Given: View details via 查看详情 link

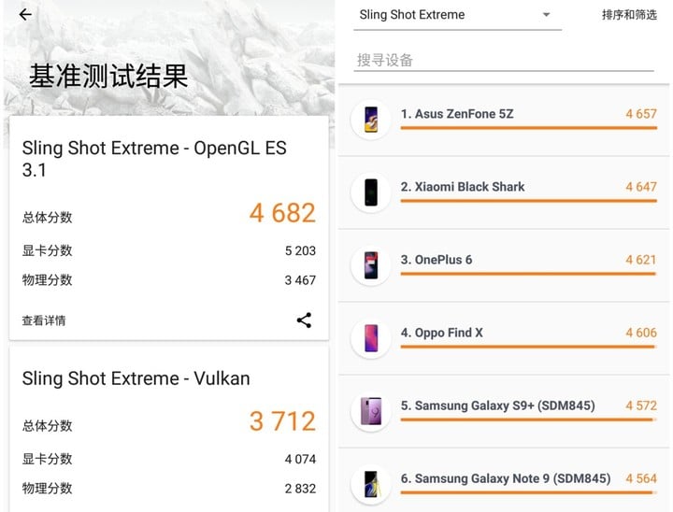Looking at the screenshot, I should tap(44, 320).
